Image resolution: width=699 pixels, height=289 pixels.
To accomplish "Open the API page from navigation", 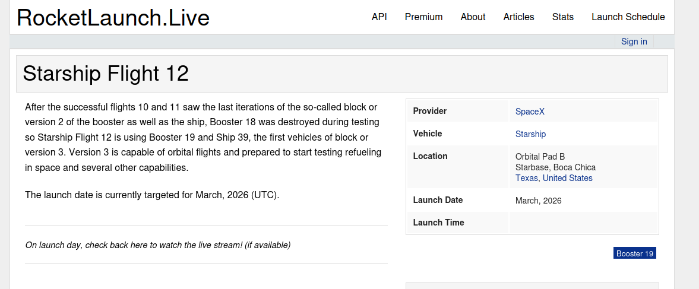I will (x=379, y=17).
